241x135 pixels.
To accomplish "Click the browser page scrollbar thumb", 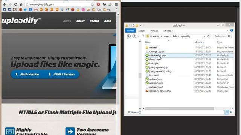I will click(x=118, y=60).
